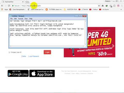The height and width of the screenshot is (93, 124).
Task: Open the 'Cara Memperbaiki' bookmark
Action: 17,9
